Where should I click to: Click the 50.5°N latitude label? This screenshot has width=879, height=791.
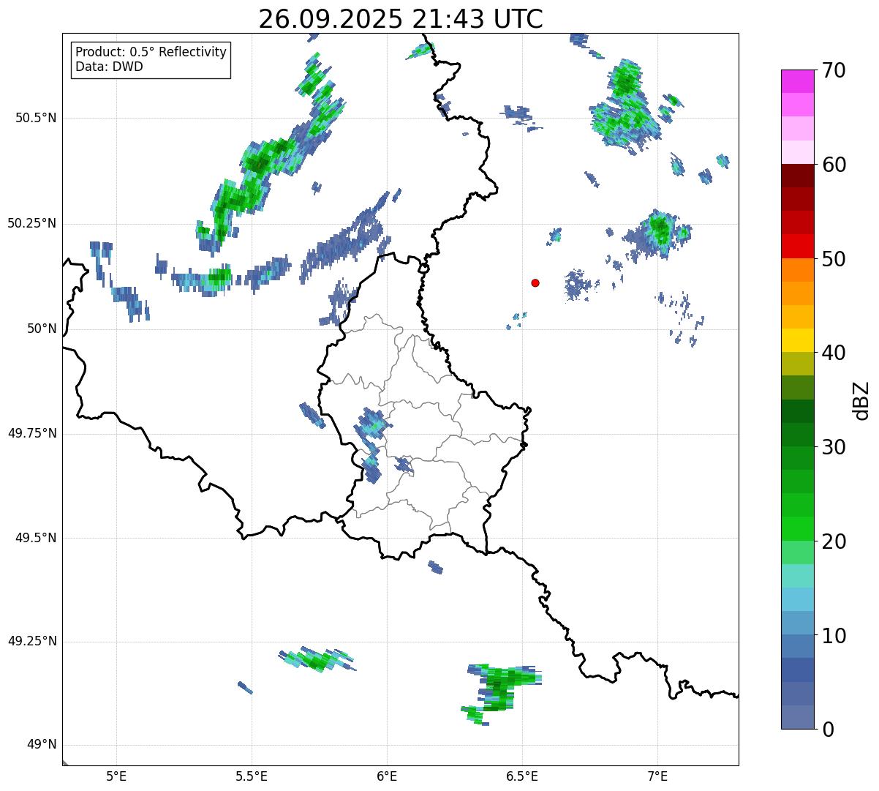[x=36, y=118]
